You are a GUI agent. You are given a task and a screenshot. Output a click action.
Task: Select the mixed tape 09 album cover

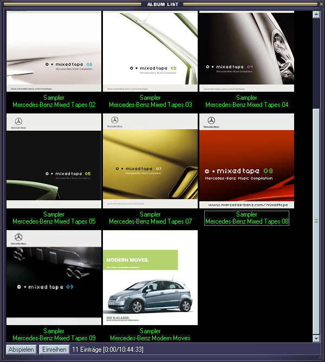(54, 277)
